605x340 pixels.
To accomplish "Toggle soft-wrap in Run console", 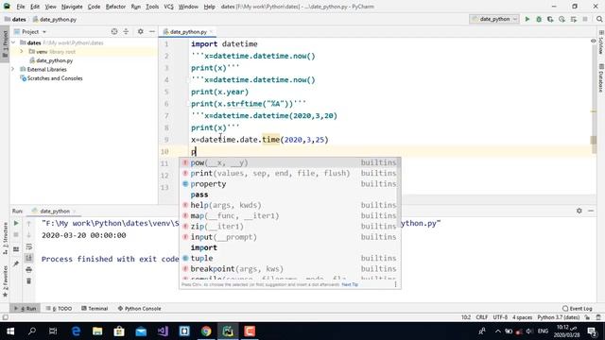I will coord(29,246).
